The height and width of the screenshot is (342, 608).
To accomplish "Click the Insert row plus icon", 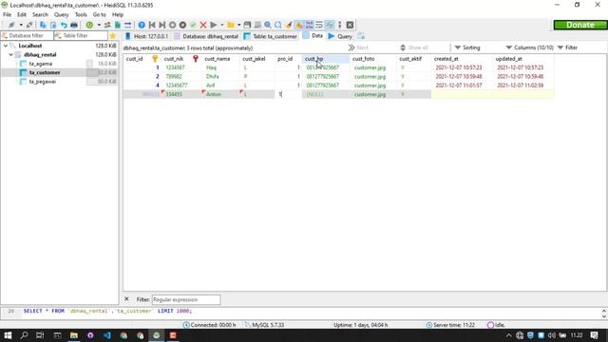I will [173, 25].
